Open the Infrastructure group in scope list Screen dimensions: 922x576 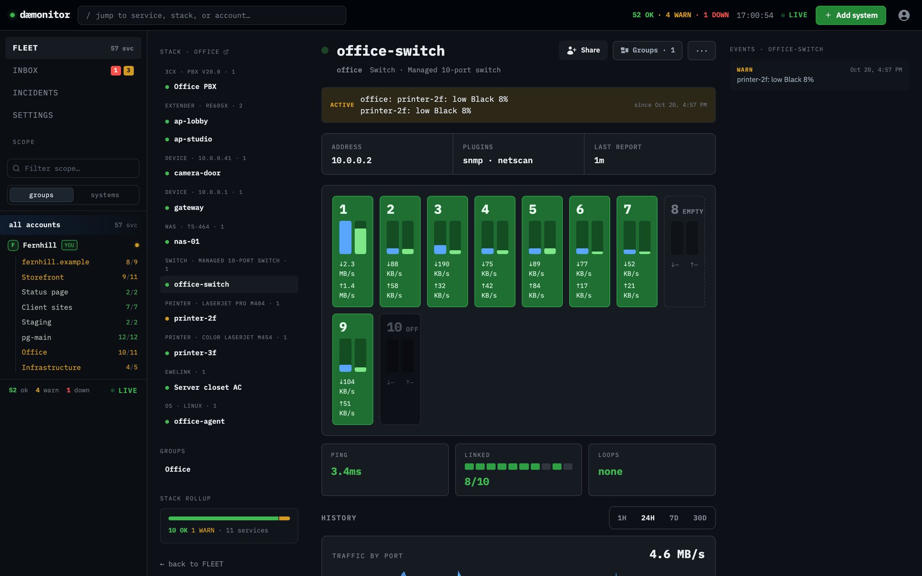79,368
